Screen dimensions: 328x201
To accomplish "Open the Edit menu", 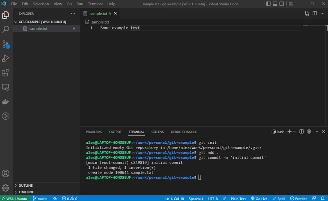I will pos(25,4).
